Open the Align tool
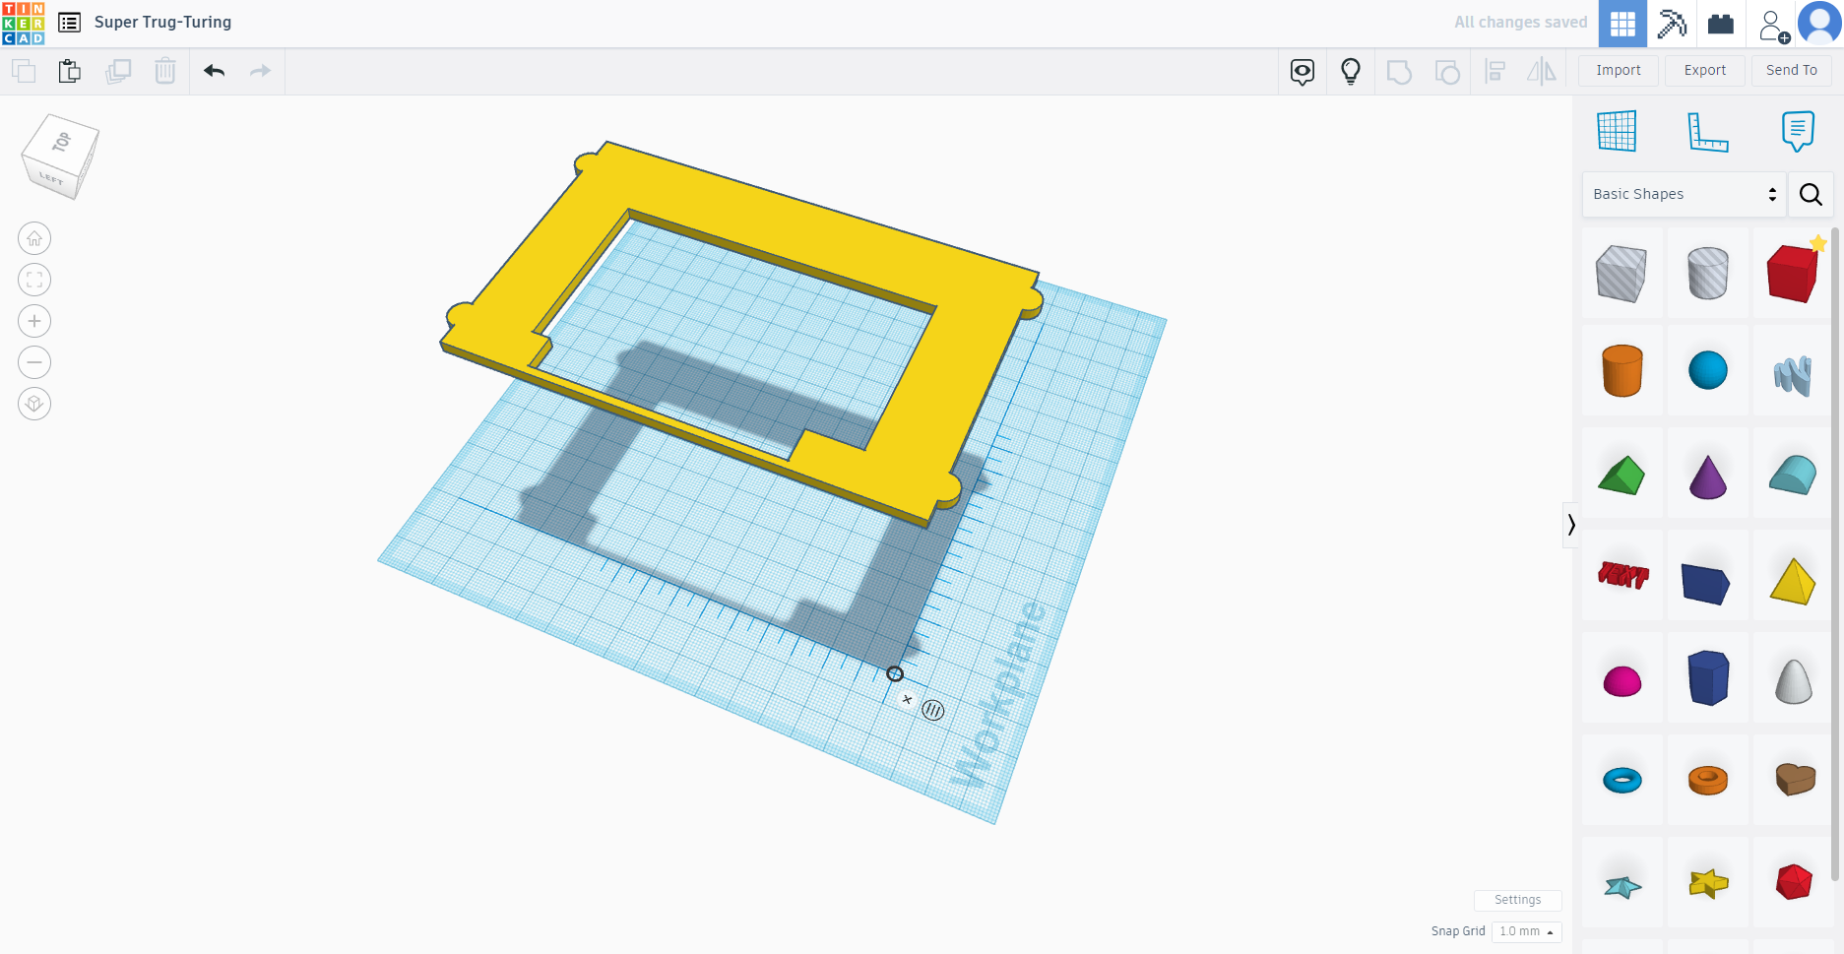Viewport: 1844px width, 954px height. tap(1494, 71)
